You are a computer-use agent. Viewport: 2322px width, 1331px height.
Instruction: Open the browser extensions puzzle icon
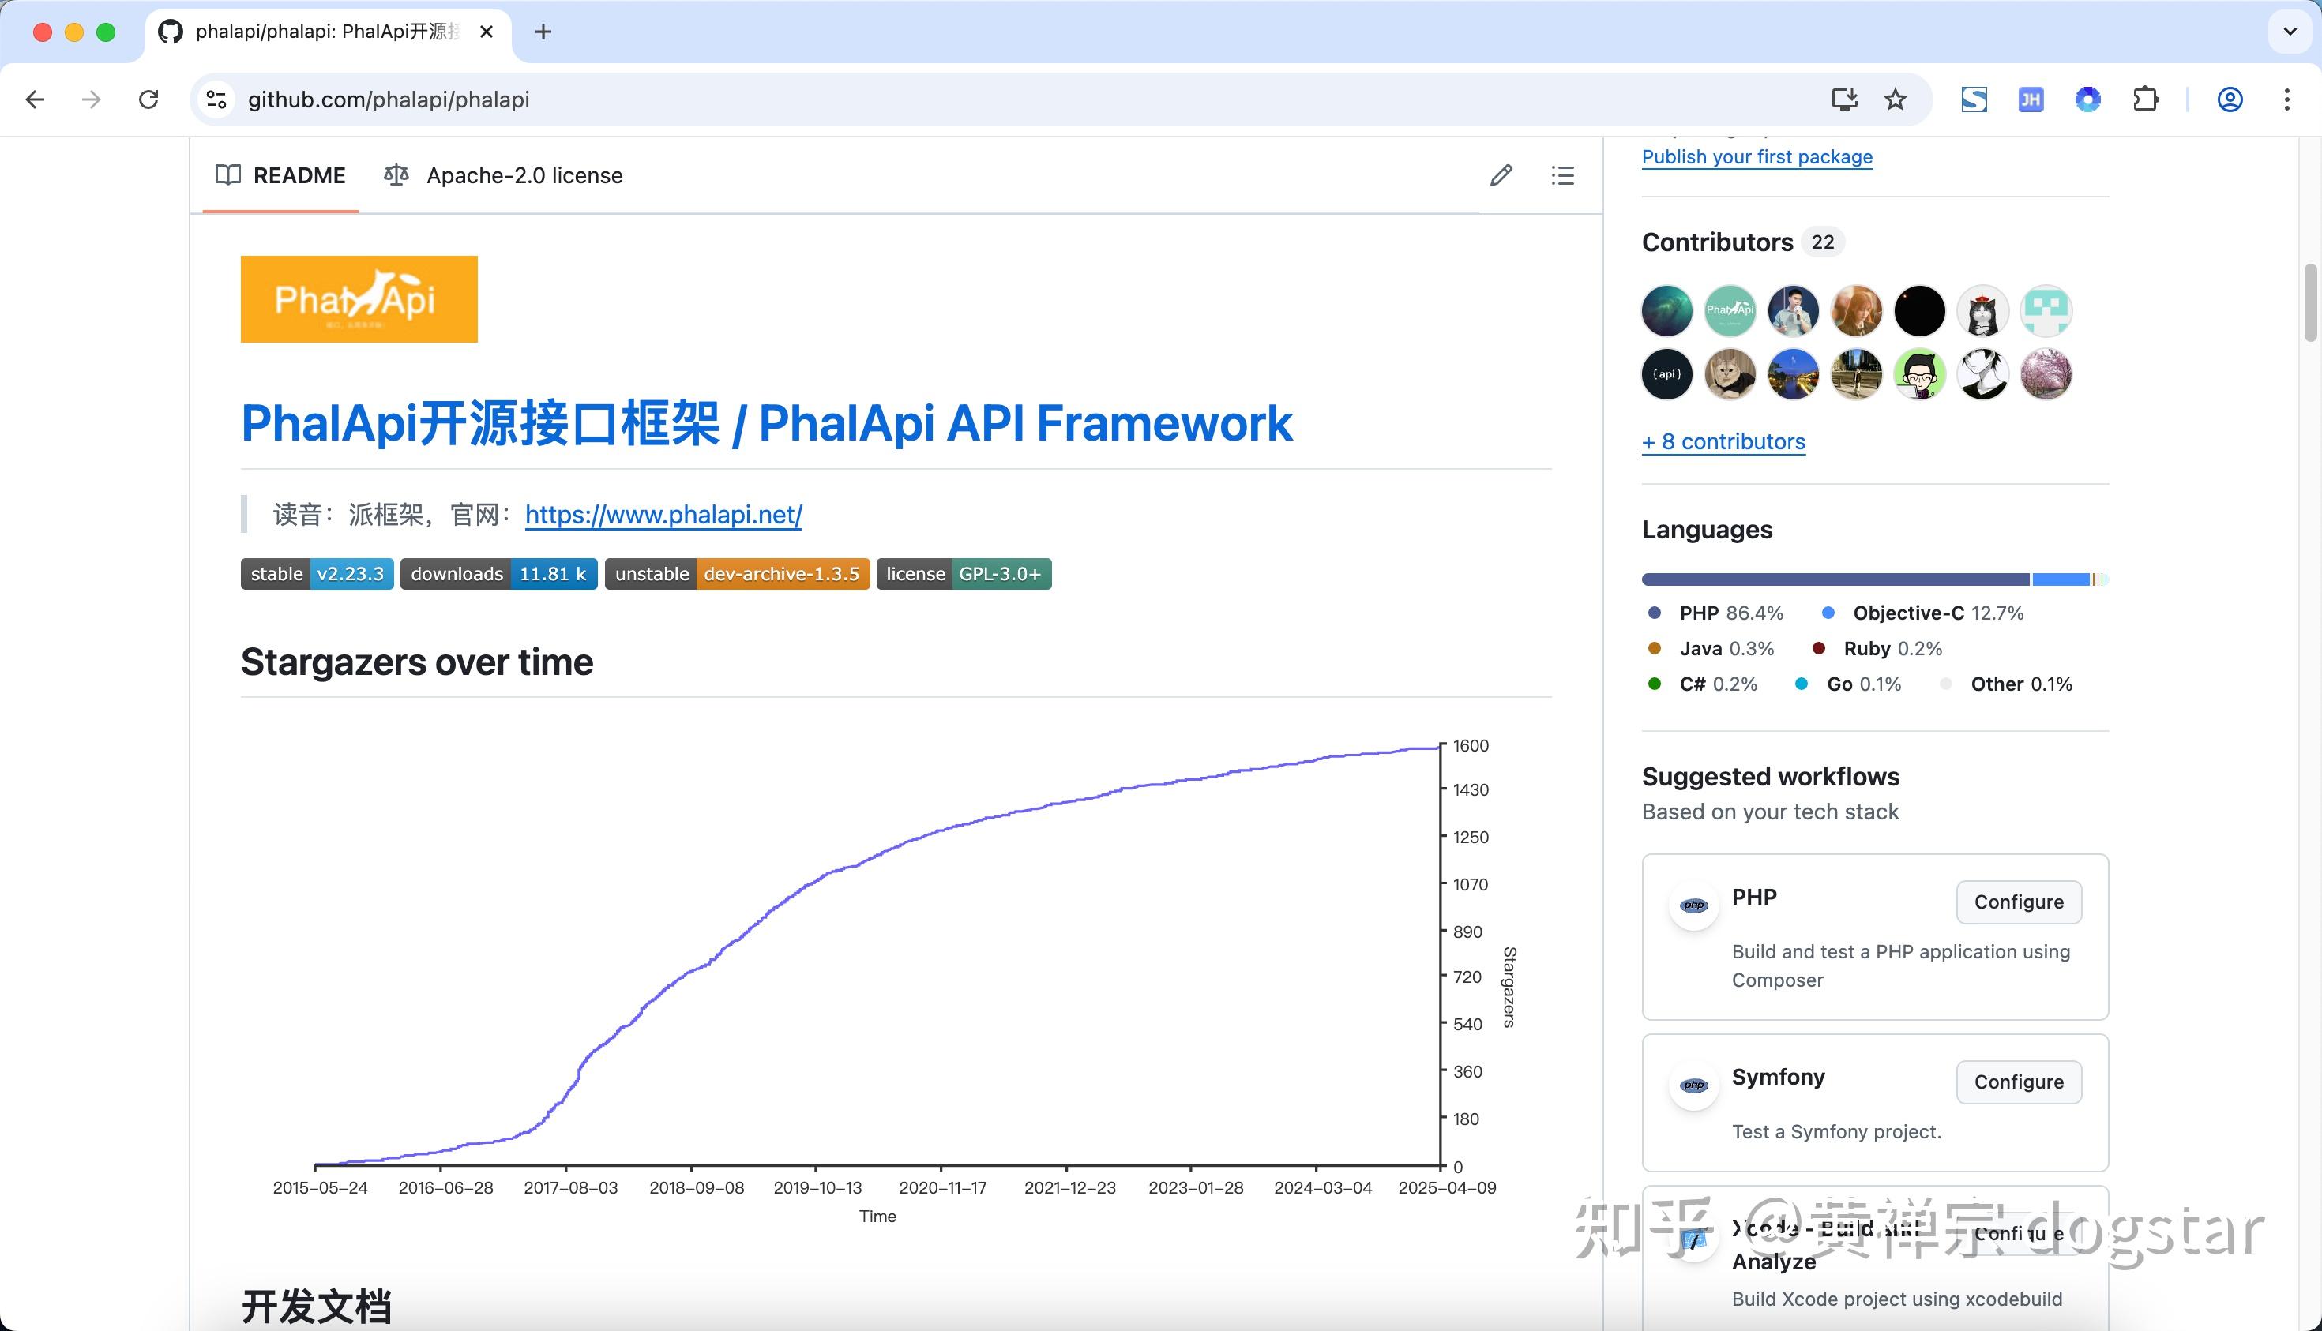click(x=2147, y=99)
